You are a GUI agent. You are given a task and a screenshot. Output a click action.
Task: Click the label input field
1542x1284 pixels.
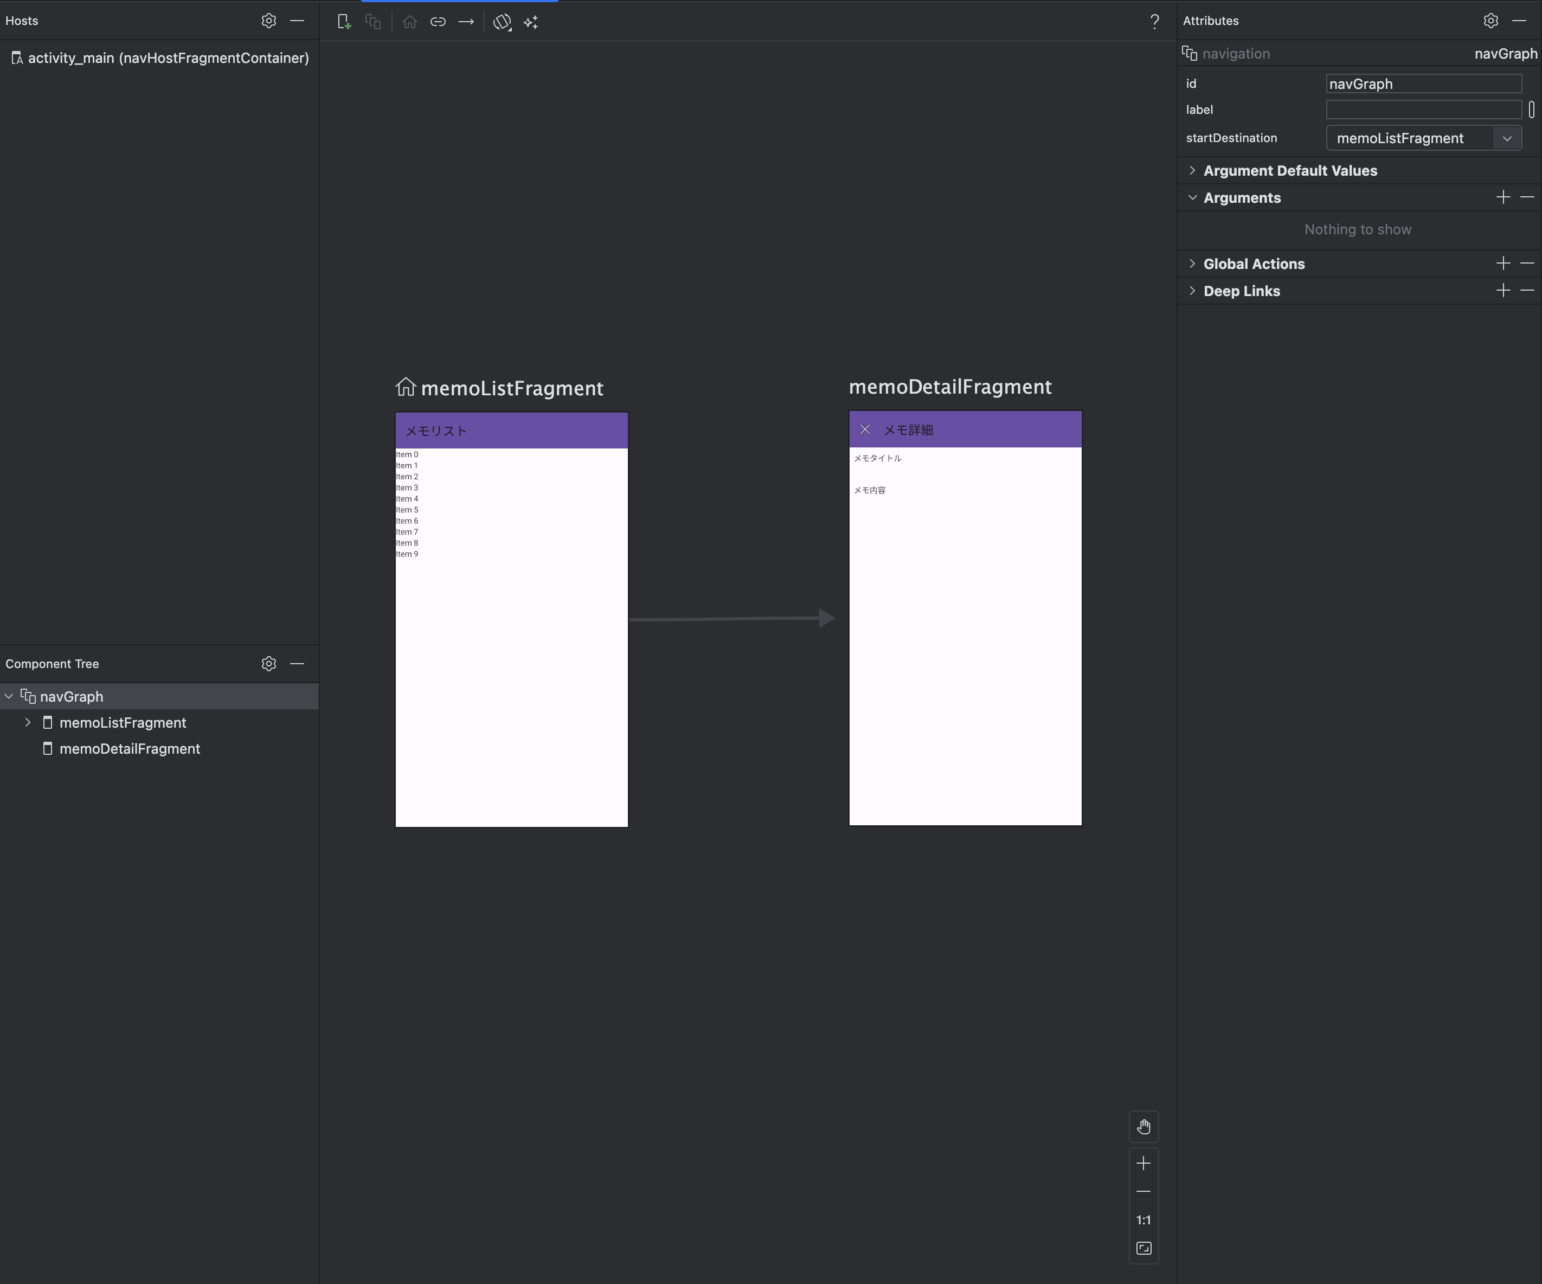[1423, 110]
